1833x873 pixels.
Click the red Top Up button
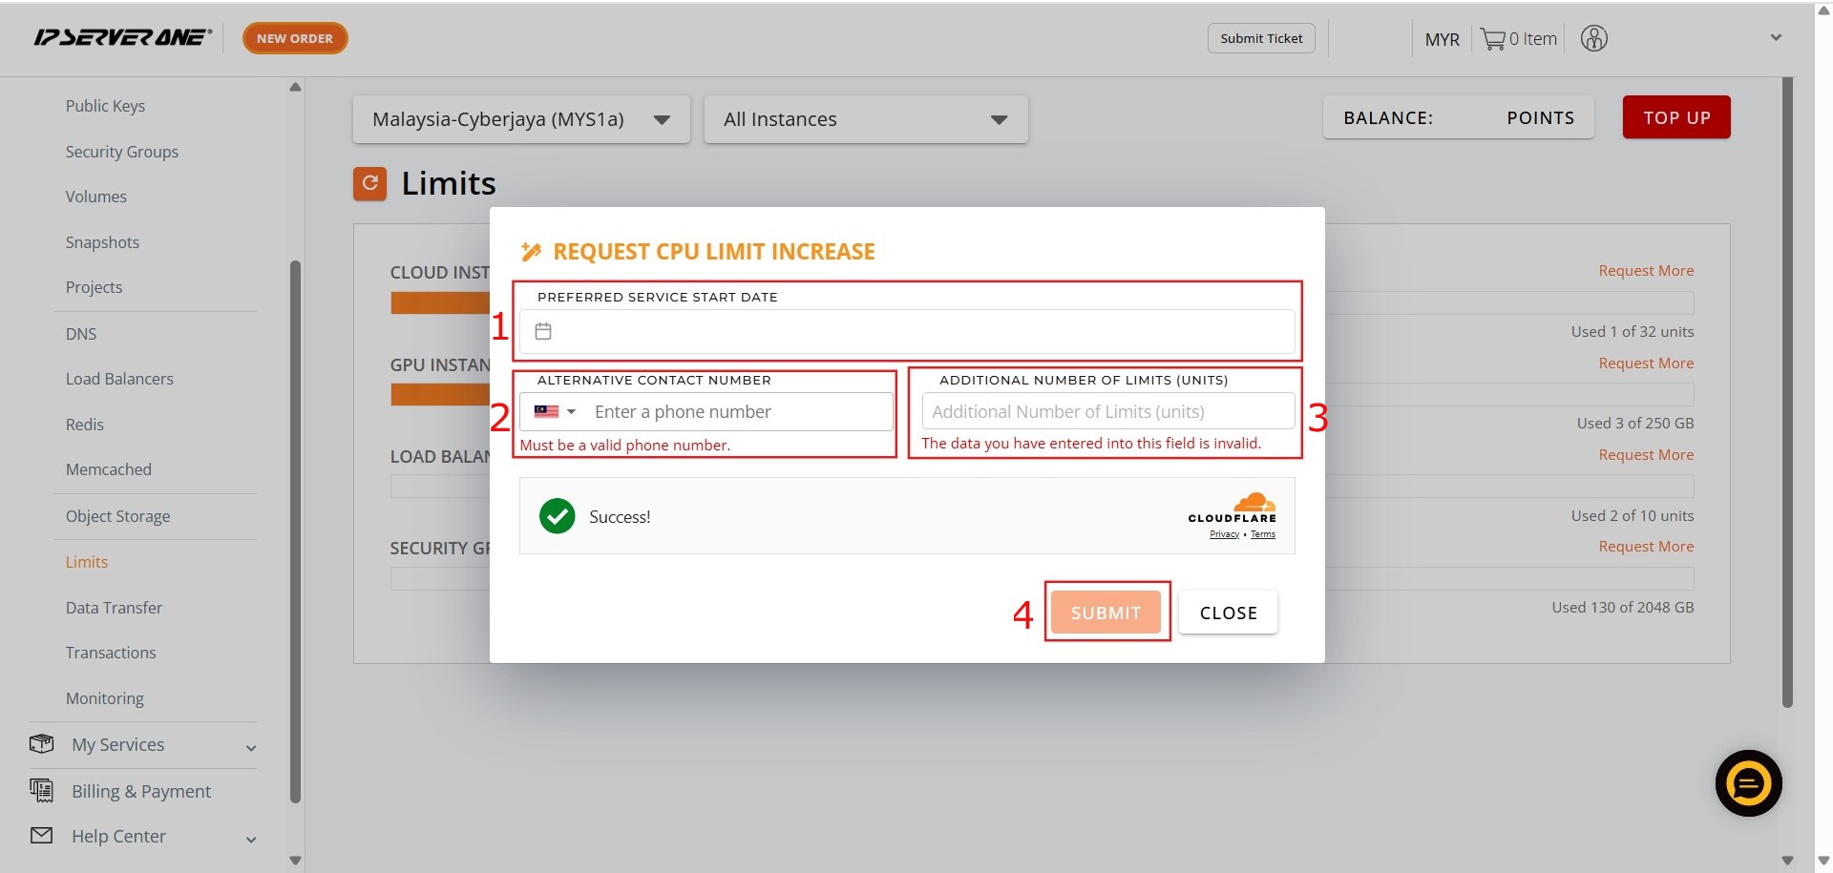1675,117
